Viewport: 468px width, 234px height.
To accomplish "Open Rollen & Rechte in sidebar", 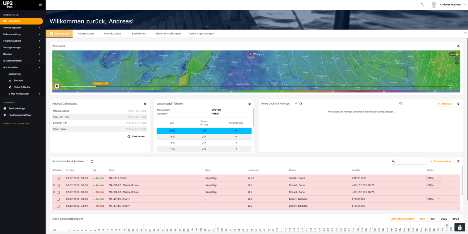I will [22, 87].
